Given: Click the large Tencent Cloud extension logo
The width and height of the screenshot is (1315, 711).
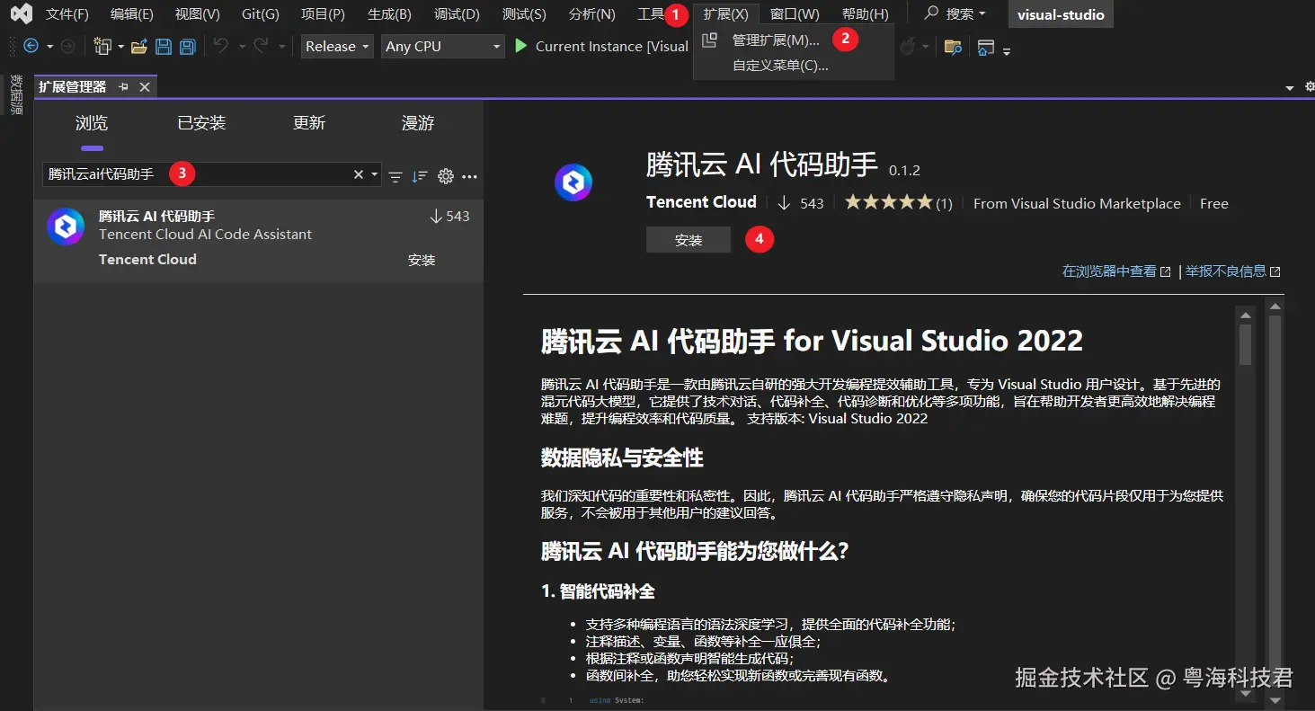Looking at the screenshot, I should coord(573,183).
